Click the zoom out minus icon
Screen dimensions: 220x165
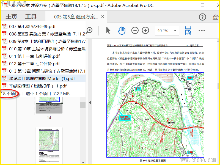pos(135,31)
